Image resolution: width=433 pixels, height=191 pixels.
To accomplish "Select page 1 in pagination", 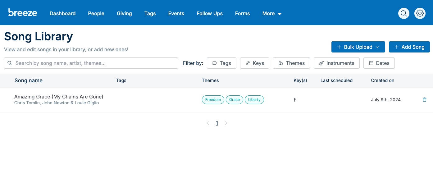I will pyautogui.click(x=217, y=123).
